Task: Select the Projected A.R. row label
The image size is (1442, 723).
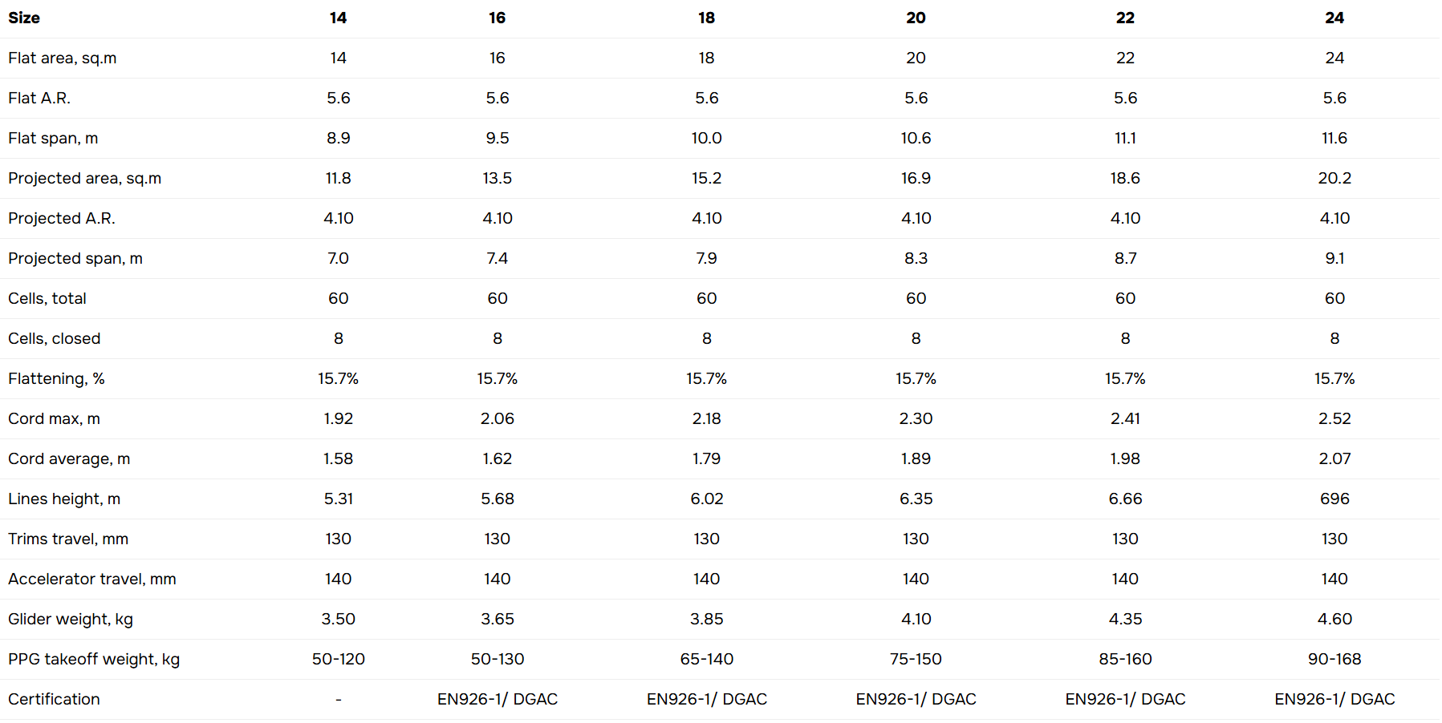Action: 62,218
